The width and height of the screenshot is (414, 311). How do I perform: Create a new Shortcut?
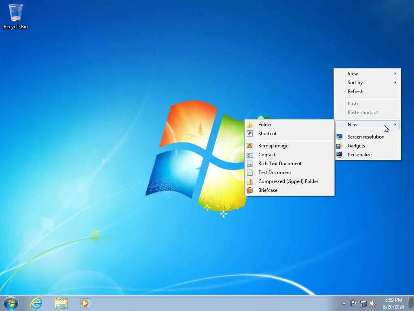click(289, 134)
